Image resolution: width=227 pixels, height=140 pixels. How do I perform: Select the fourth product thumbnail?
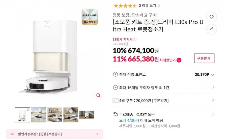pyautogui.click(x=71, y=115)
